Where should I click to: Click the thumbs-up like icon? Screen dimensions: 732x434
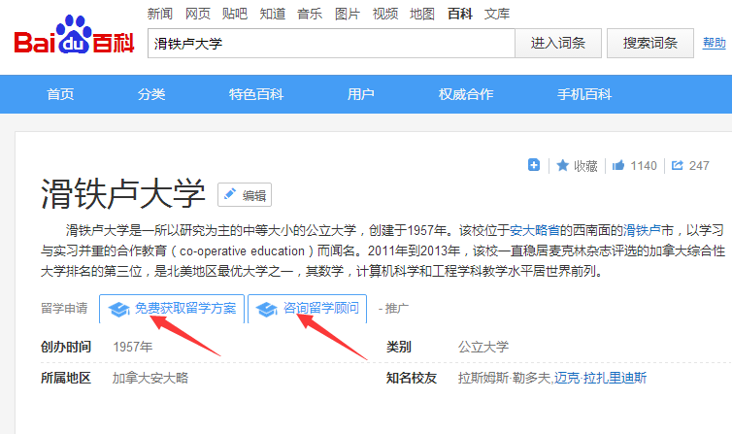618,165
